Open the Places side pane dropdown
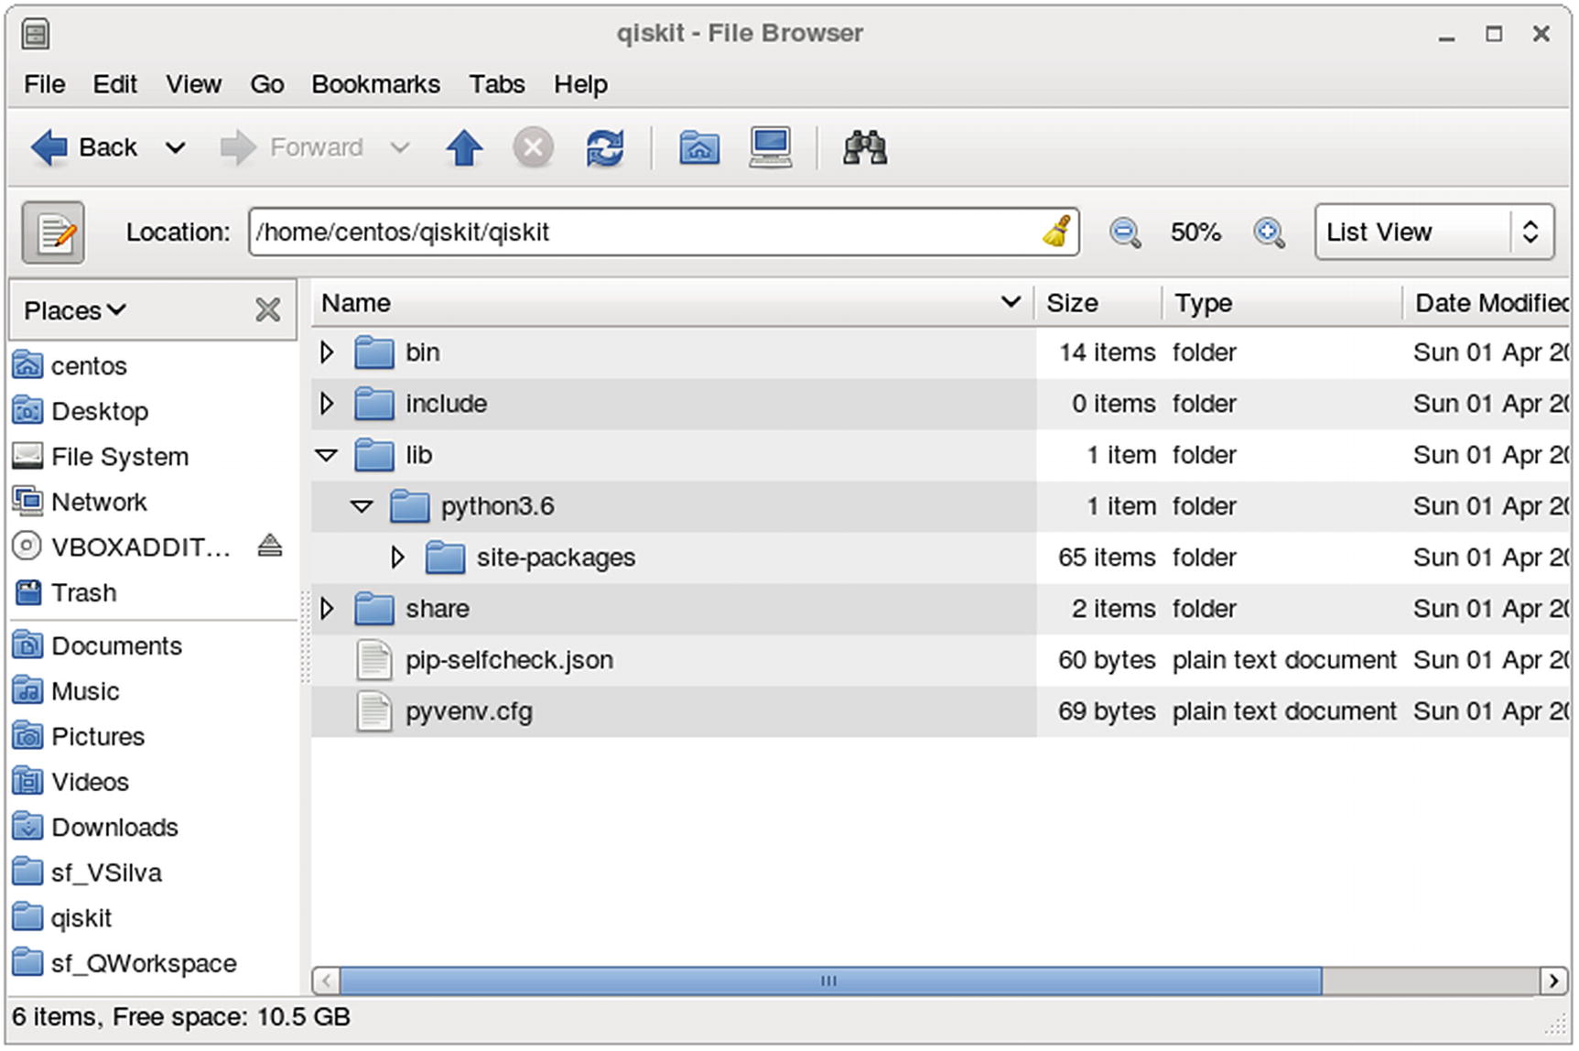1579x1051 pixels. (x=75, y=310)
